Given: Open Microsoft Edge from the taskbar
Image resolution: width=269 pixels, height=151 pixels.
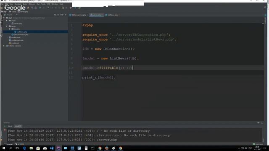Looking at the screenshot, I should coord(24,148).
